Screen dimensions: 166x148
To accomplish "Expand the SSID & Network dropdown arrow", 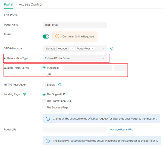I will tap(103, 49).
